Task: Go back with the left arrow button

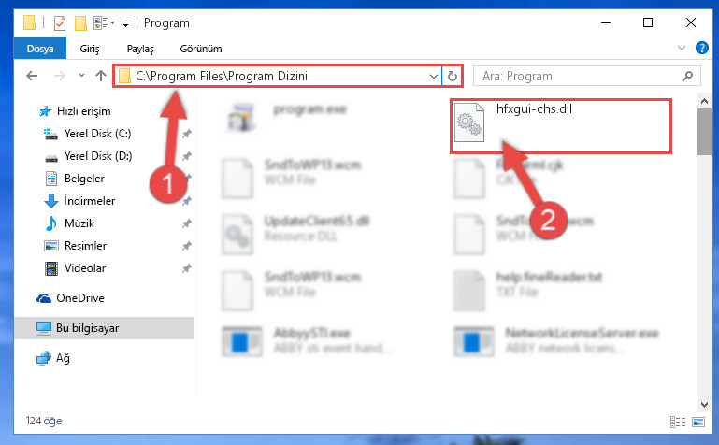Action: [32, 76]
